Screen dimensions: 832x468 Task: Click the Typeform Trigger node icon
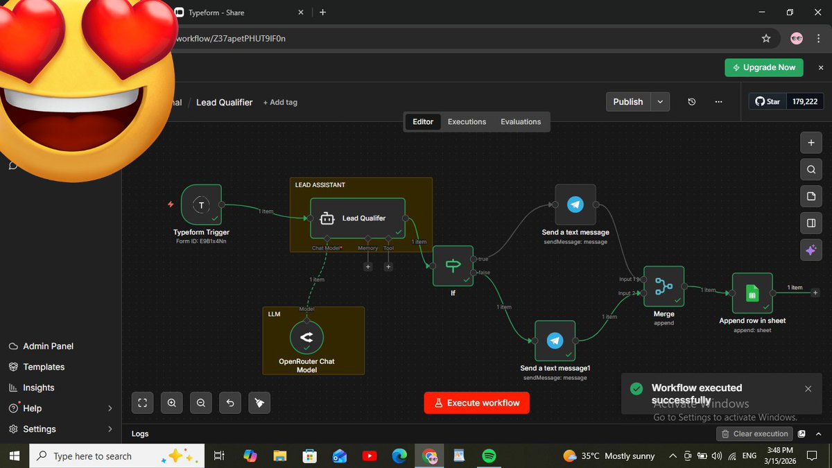pyautogui.click(x=201, y=205)
